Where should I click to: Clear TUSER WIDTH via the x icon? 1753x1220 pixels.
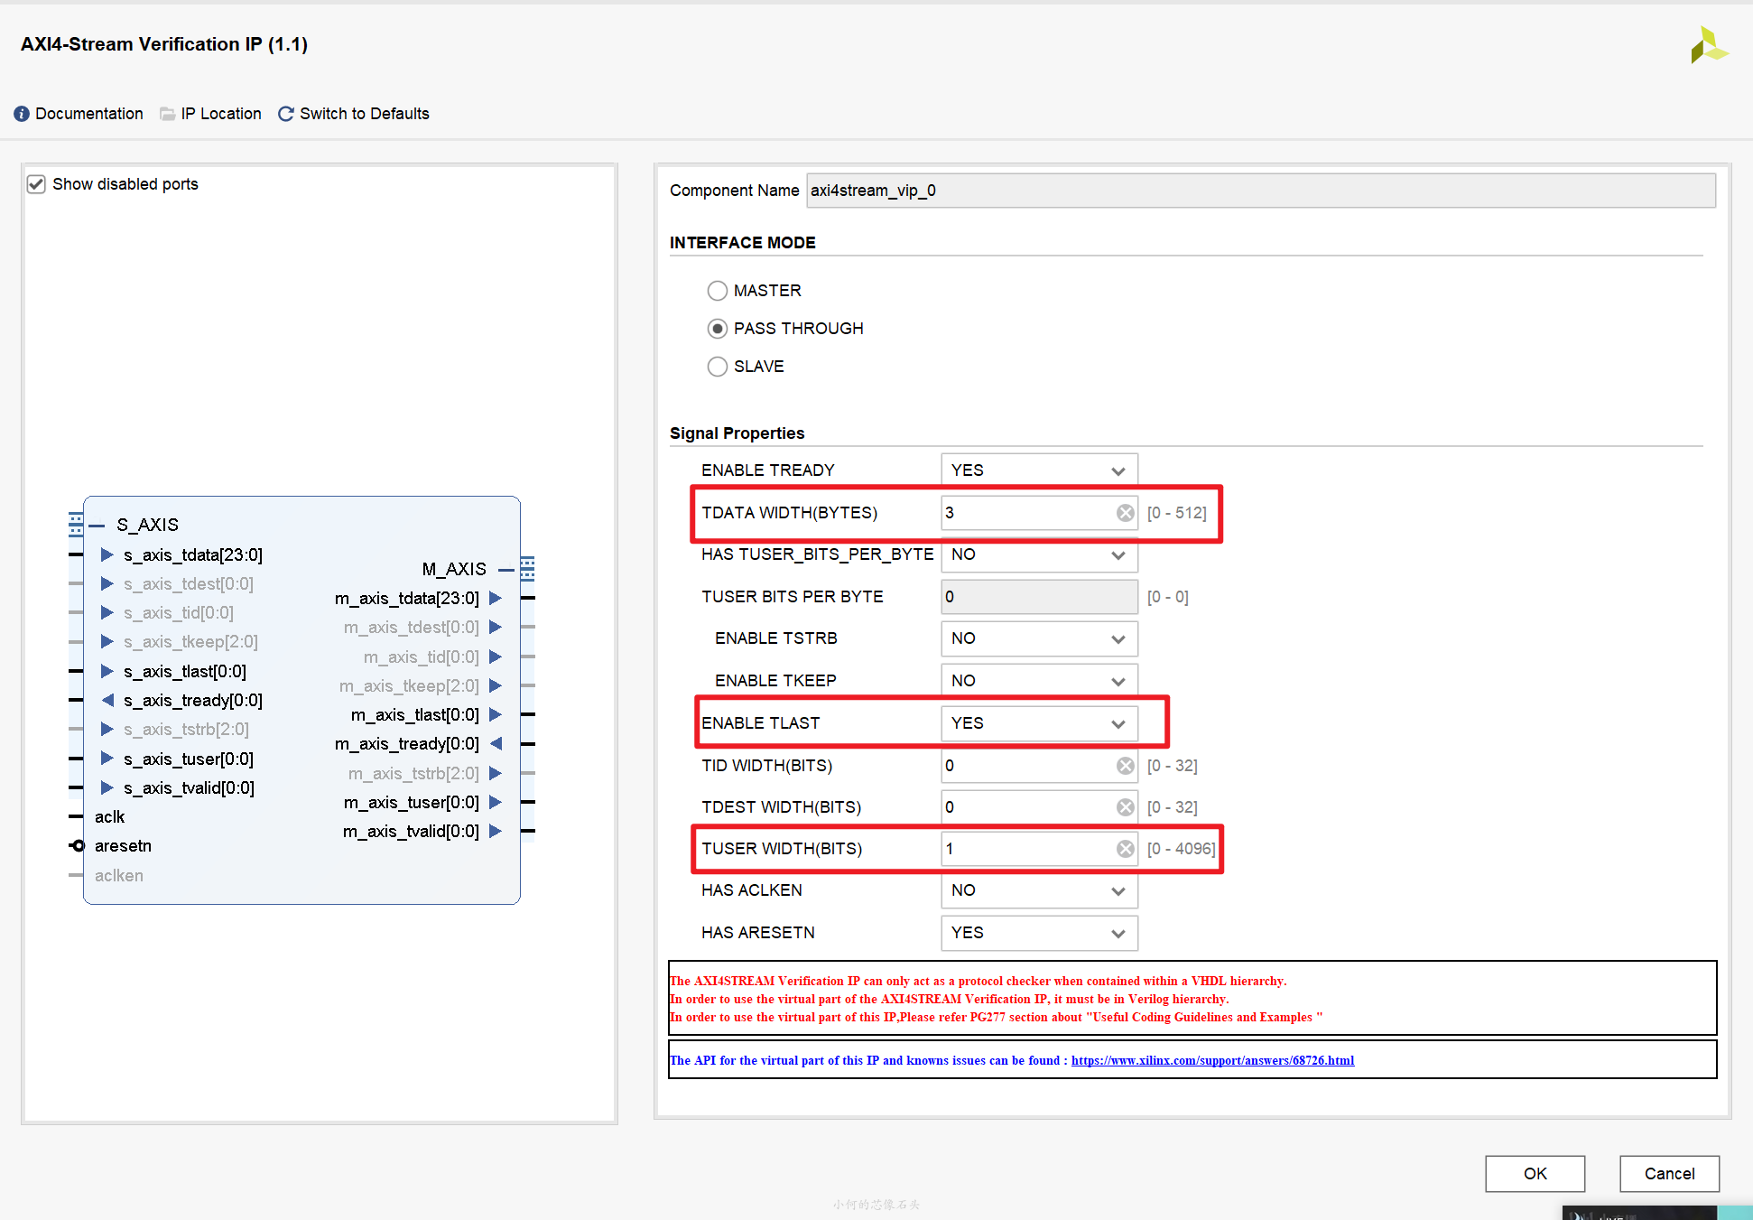pos(1125,848)
